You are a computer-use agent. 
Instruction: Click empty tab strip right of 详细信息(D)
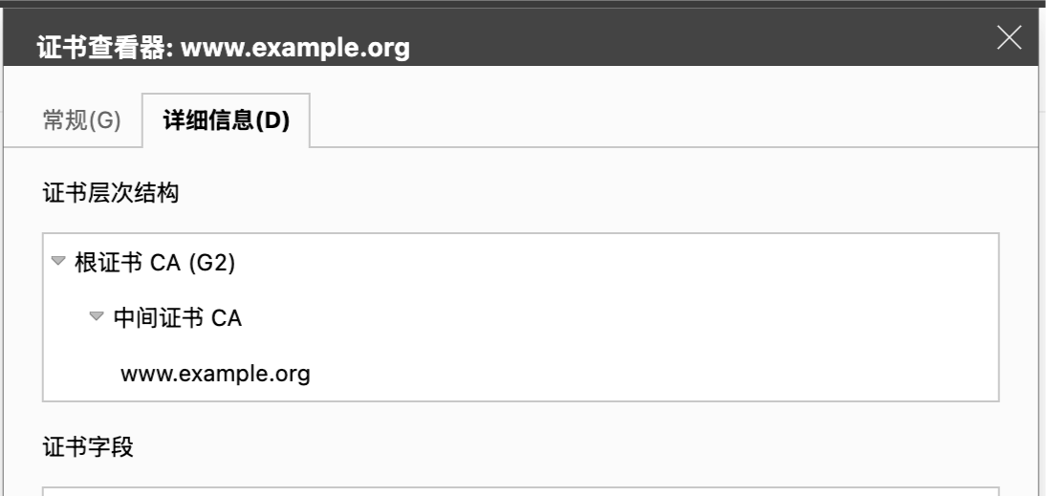669,121
